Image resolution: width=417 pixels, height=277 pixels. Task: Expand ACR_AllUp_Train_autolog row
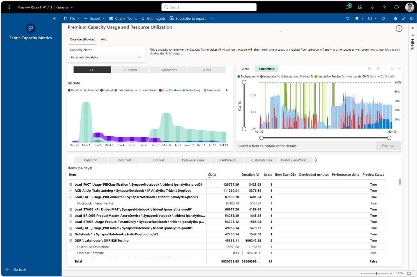tap(71, 191)
